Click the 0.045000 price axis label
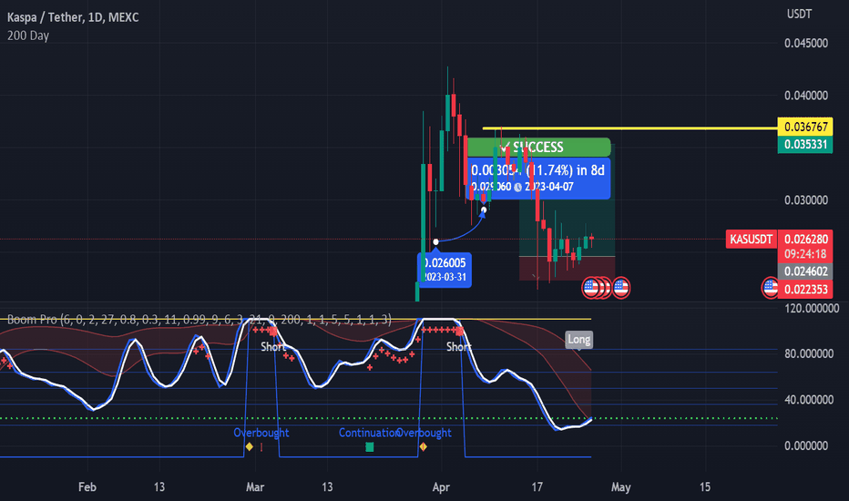Viewport: 849px width, 501px height. pos(805,44)
